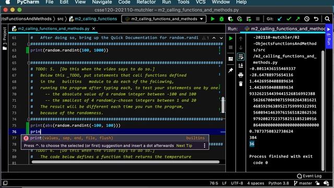Click the restore layout icon in the Run panel
The image size is (334, 188).
click(x=231, y=58)
